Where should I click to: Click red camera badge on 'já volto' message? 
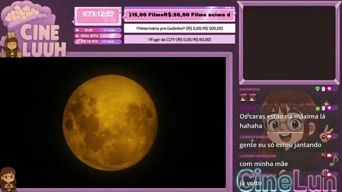point(329,174)
